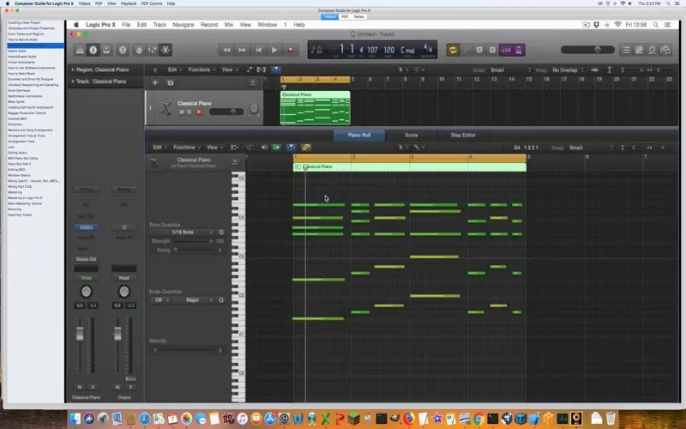Open the Logic Pro X File menu
Image resolution: width=686 pixels, height=429 pixels.
126,25
